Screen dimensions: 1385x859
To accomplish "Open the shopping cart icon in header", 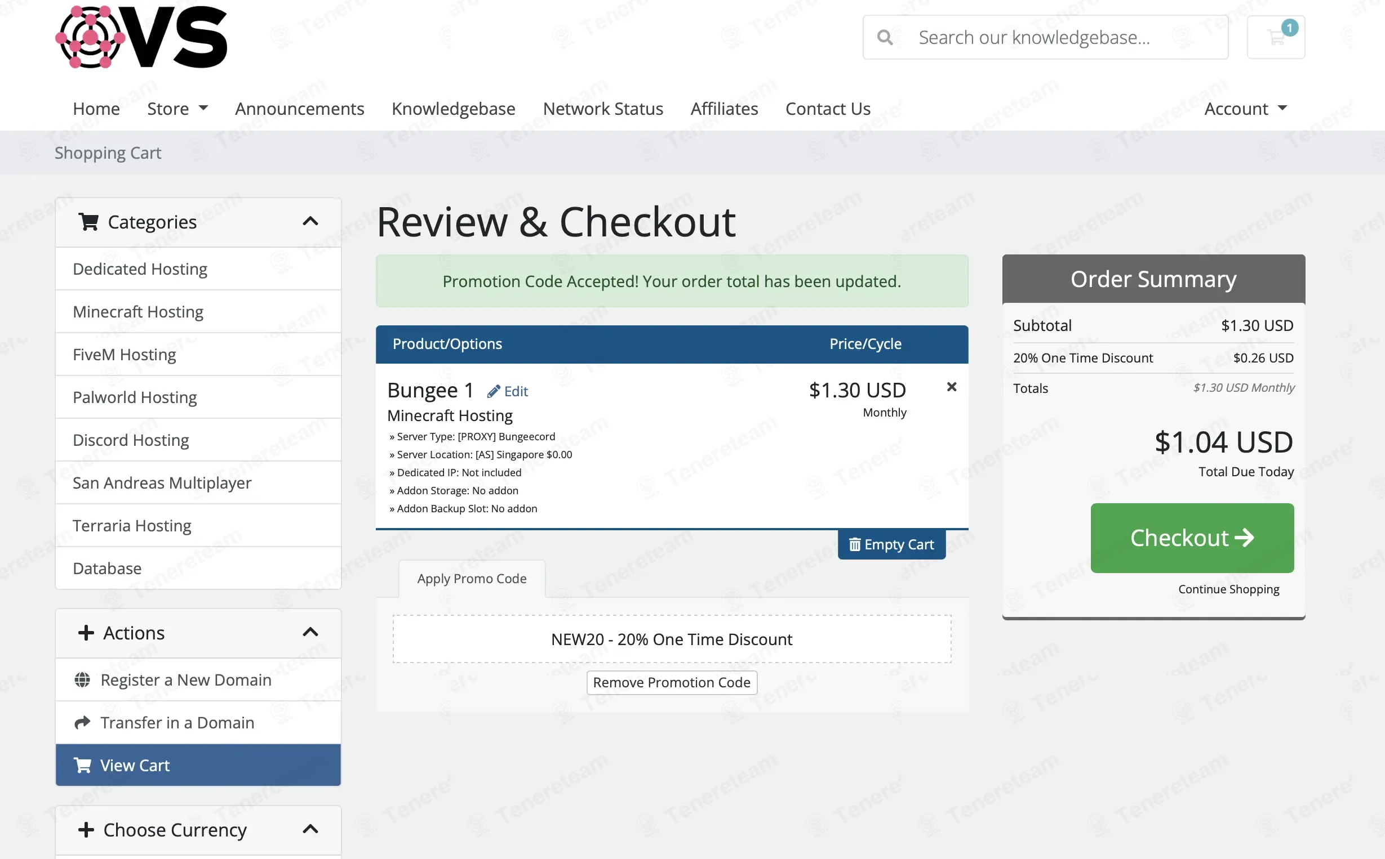I will [1276, 37].
